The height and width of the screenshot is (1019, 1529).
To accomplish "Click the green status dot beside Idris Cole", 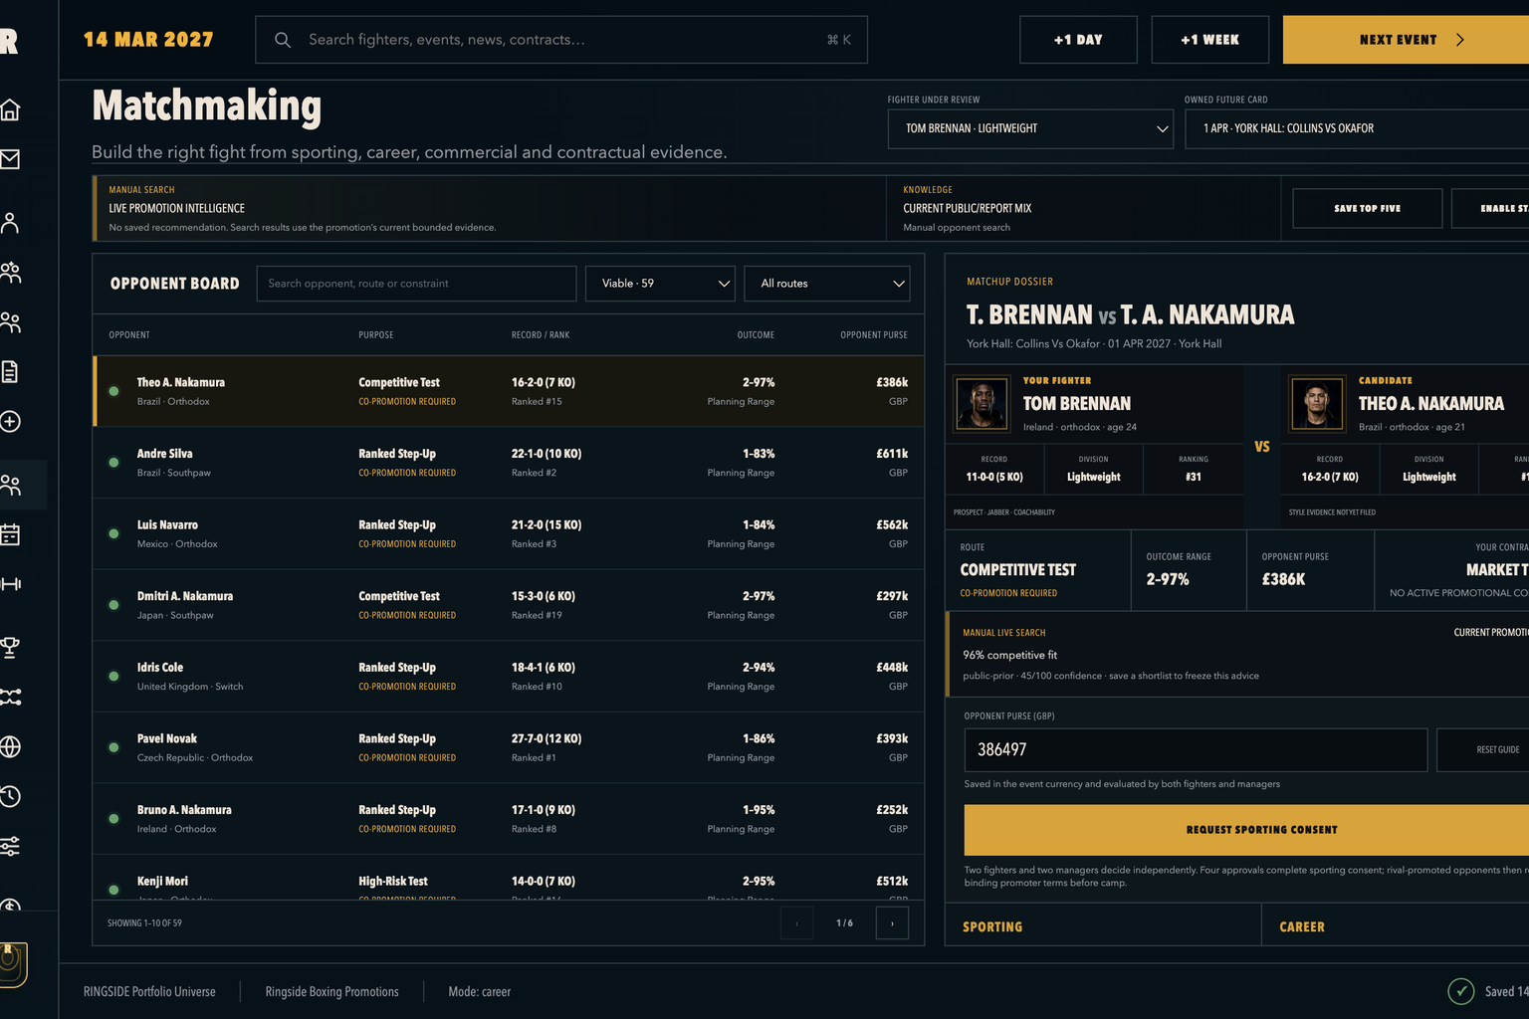I will click(x=114, y=677).
